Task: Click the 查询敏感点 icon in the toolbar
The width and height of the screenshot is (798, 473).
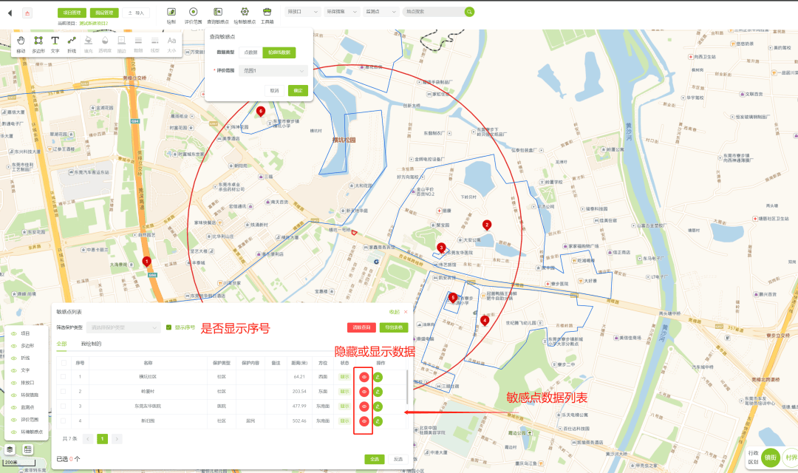Action: [x=218, y=13]
